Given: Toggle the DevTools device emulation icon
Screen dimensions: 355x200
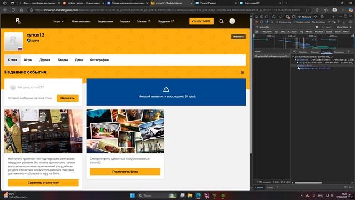Looking at the screenshot, I should (x=261, y=17).
